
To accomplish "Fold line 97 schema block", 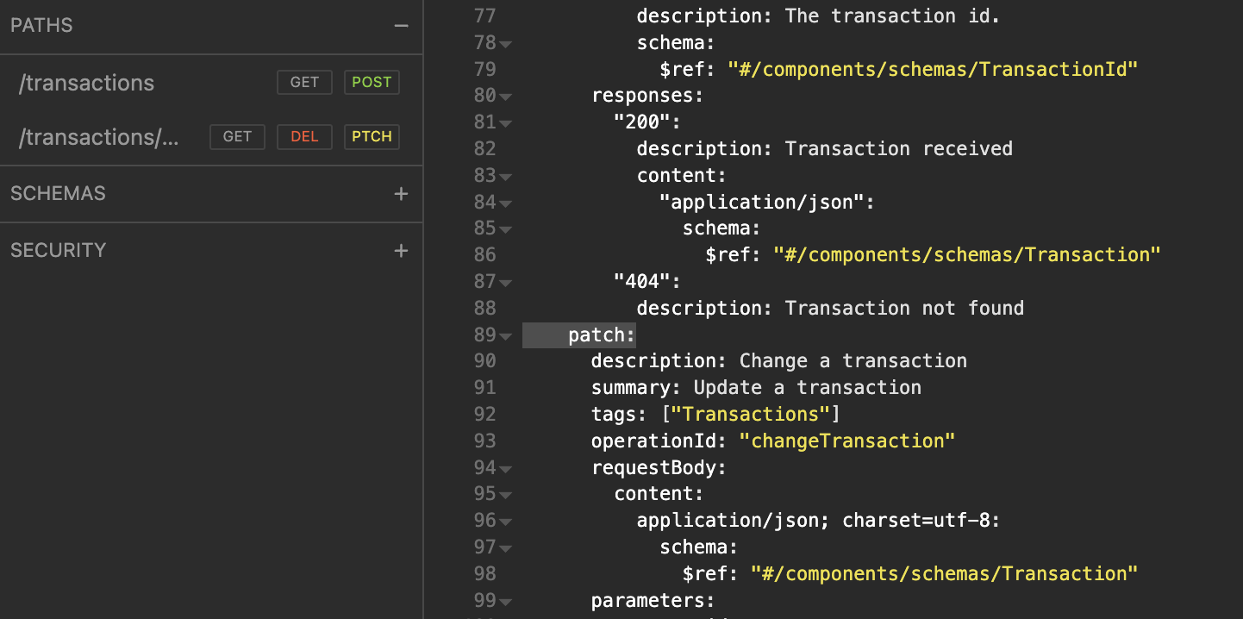I will [x=506, y=548].
